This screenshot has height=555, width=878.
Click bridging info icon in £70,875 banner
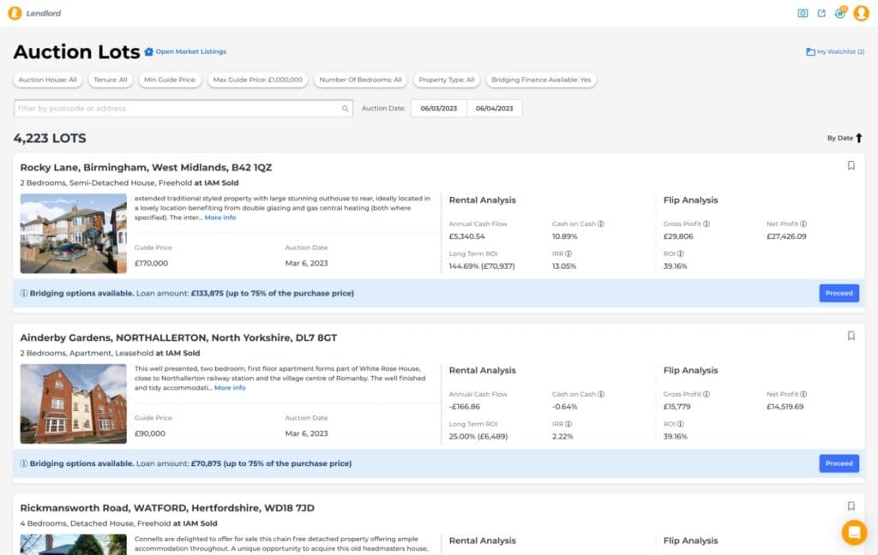point(23,463)
